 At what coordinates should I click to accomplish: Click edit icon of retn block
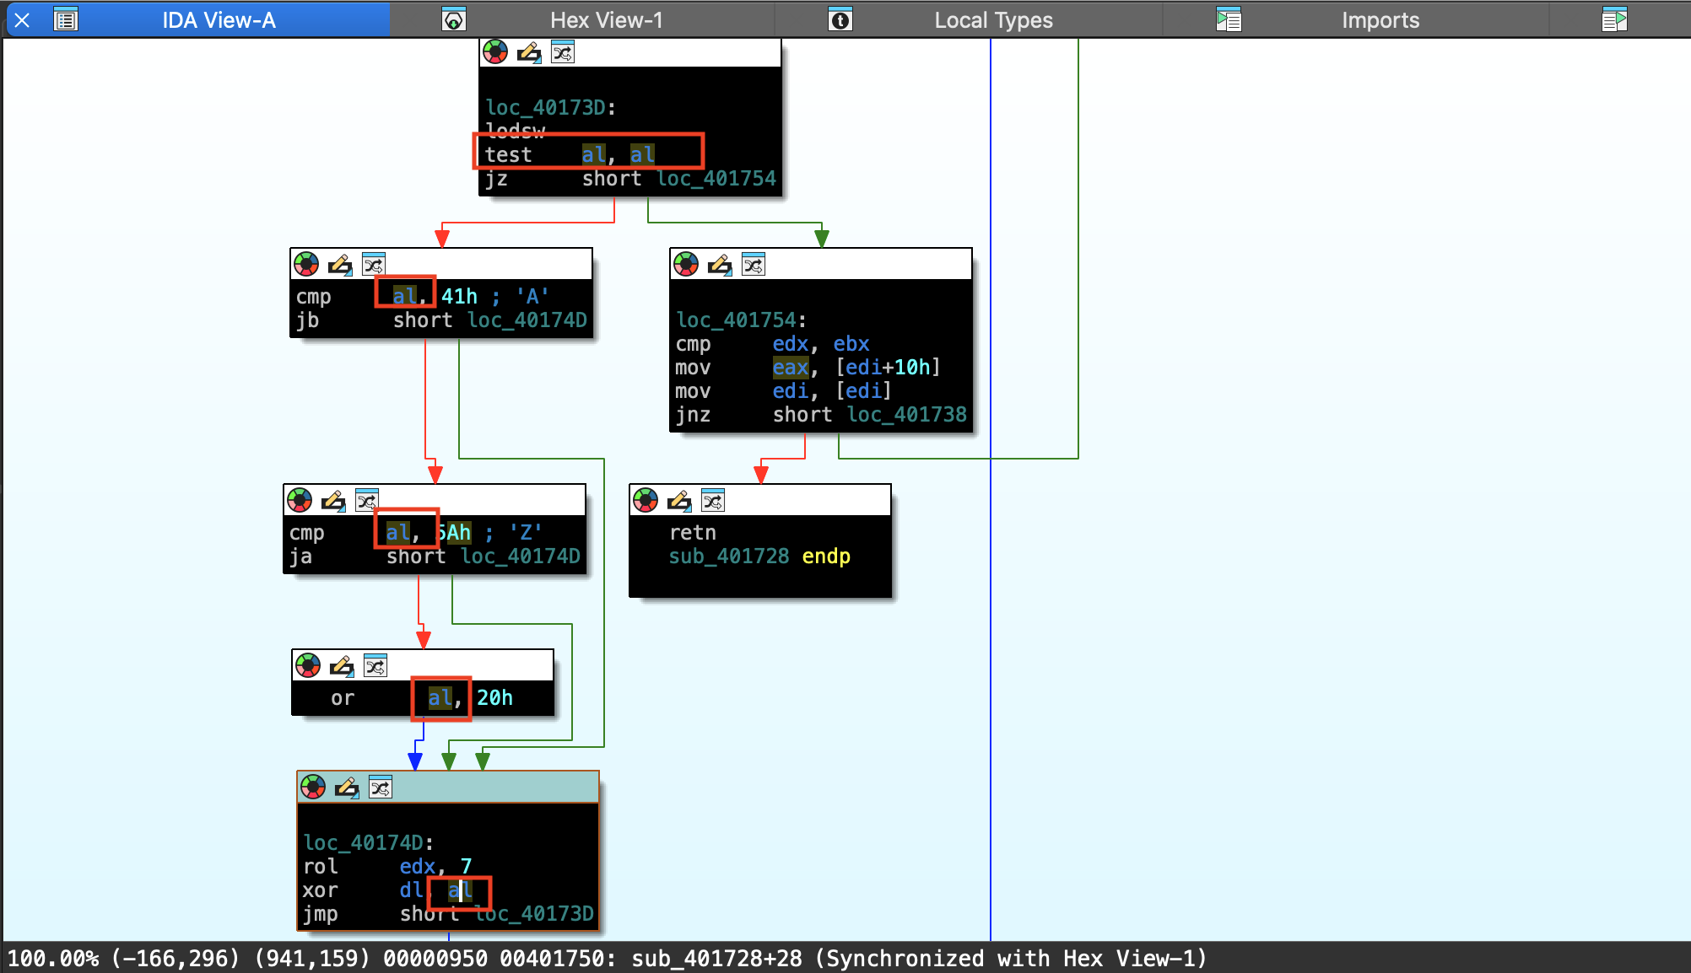[x=679, y=501]
